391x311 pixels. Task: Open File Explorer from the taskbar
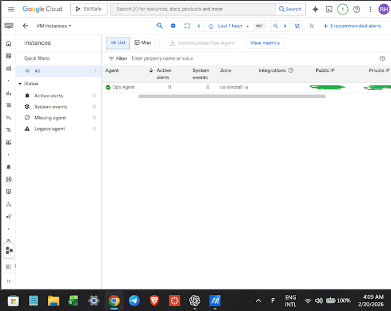[x=53, y=301]
